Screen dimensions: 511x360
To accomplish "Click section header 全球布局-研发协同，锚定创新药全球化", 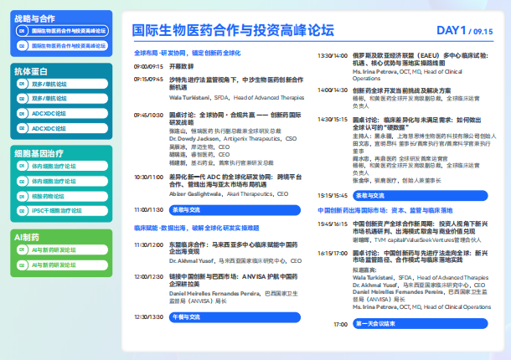I will click(188, 53).
